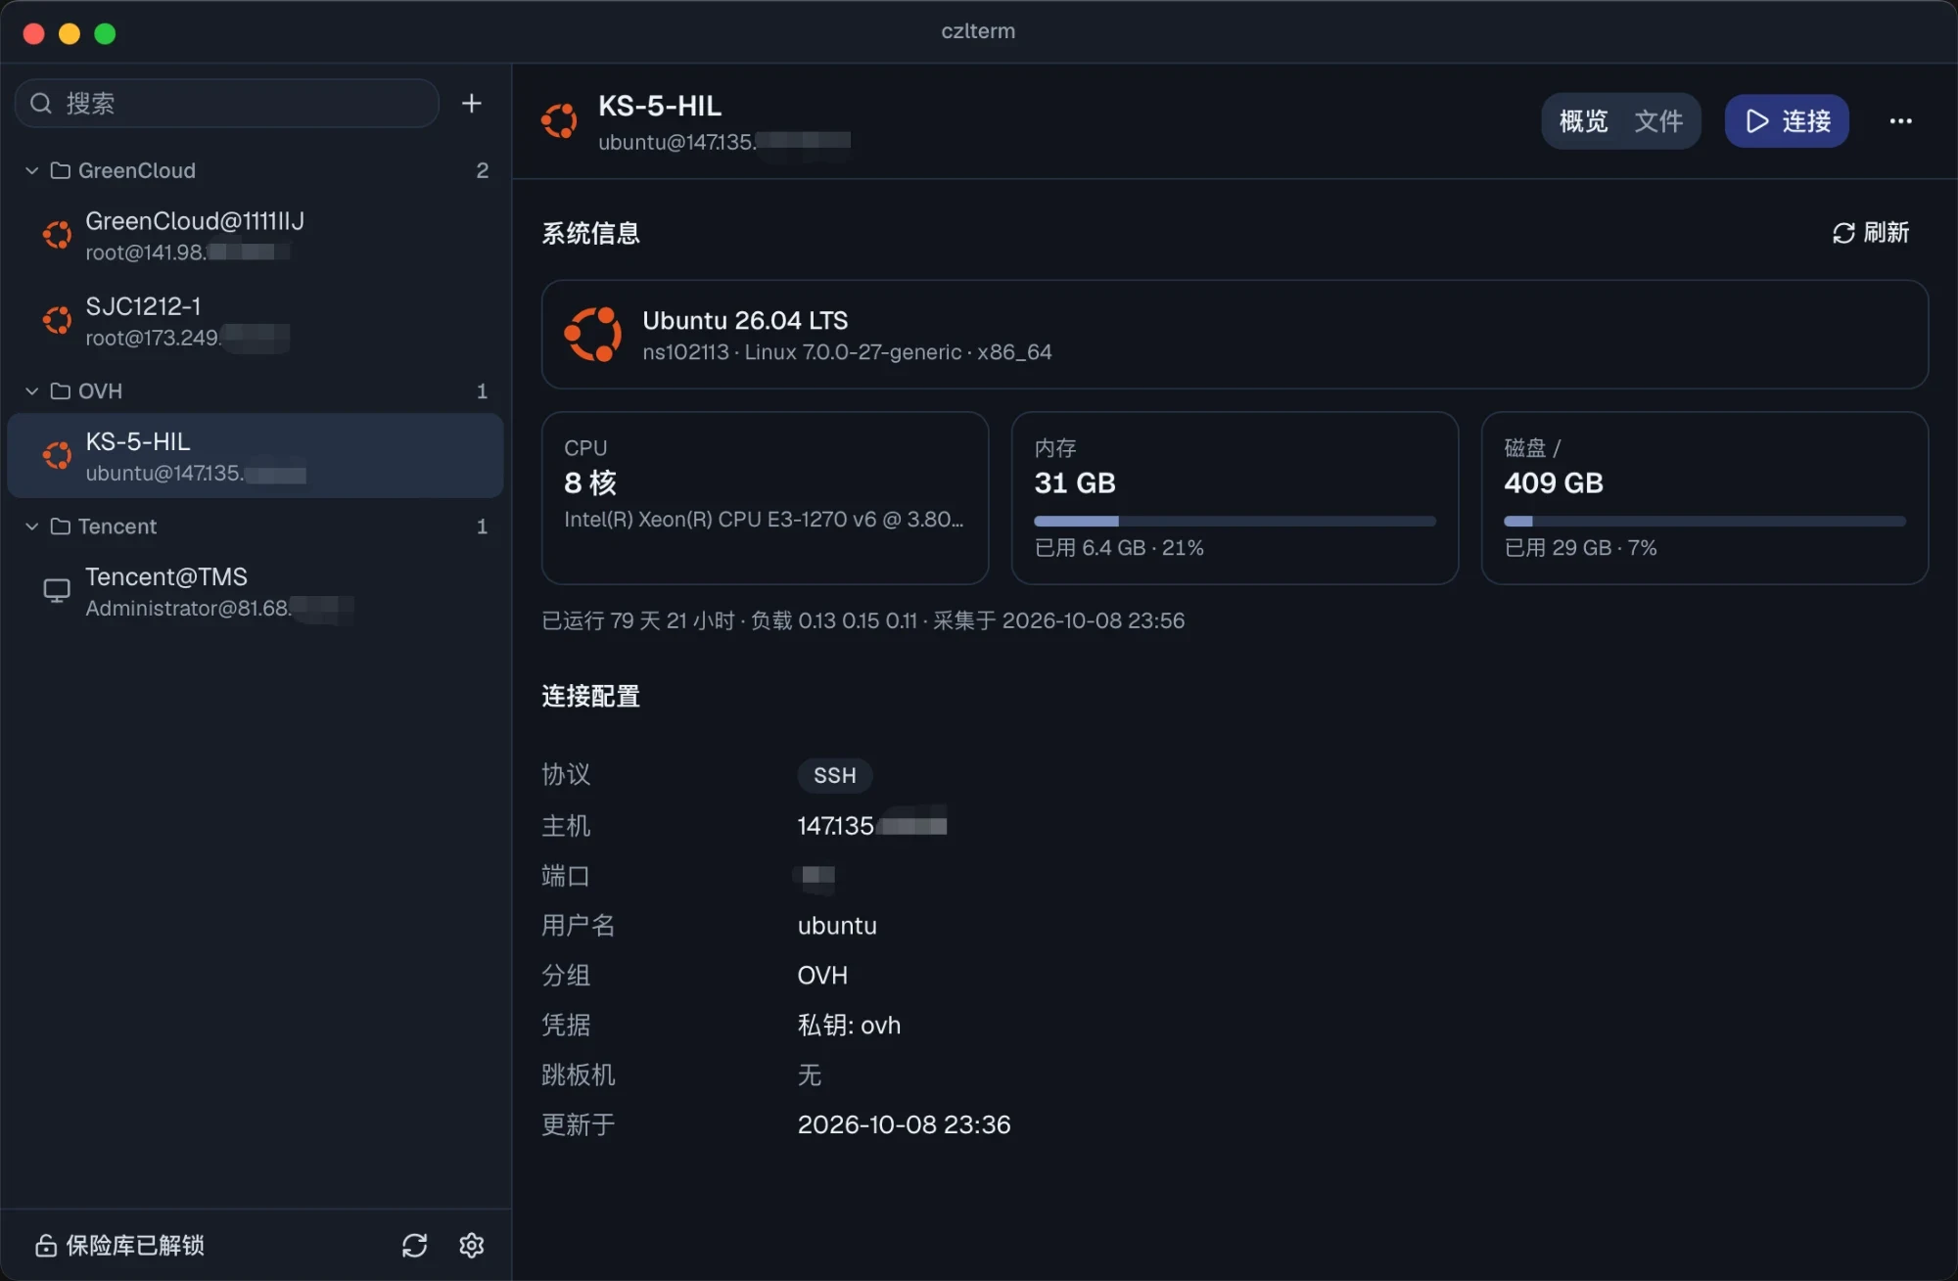Click Ubuntu icon beside SJC1212-1
The width and height of the screenshot is (1958, 1281).
tap(57, 320)
